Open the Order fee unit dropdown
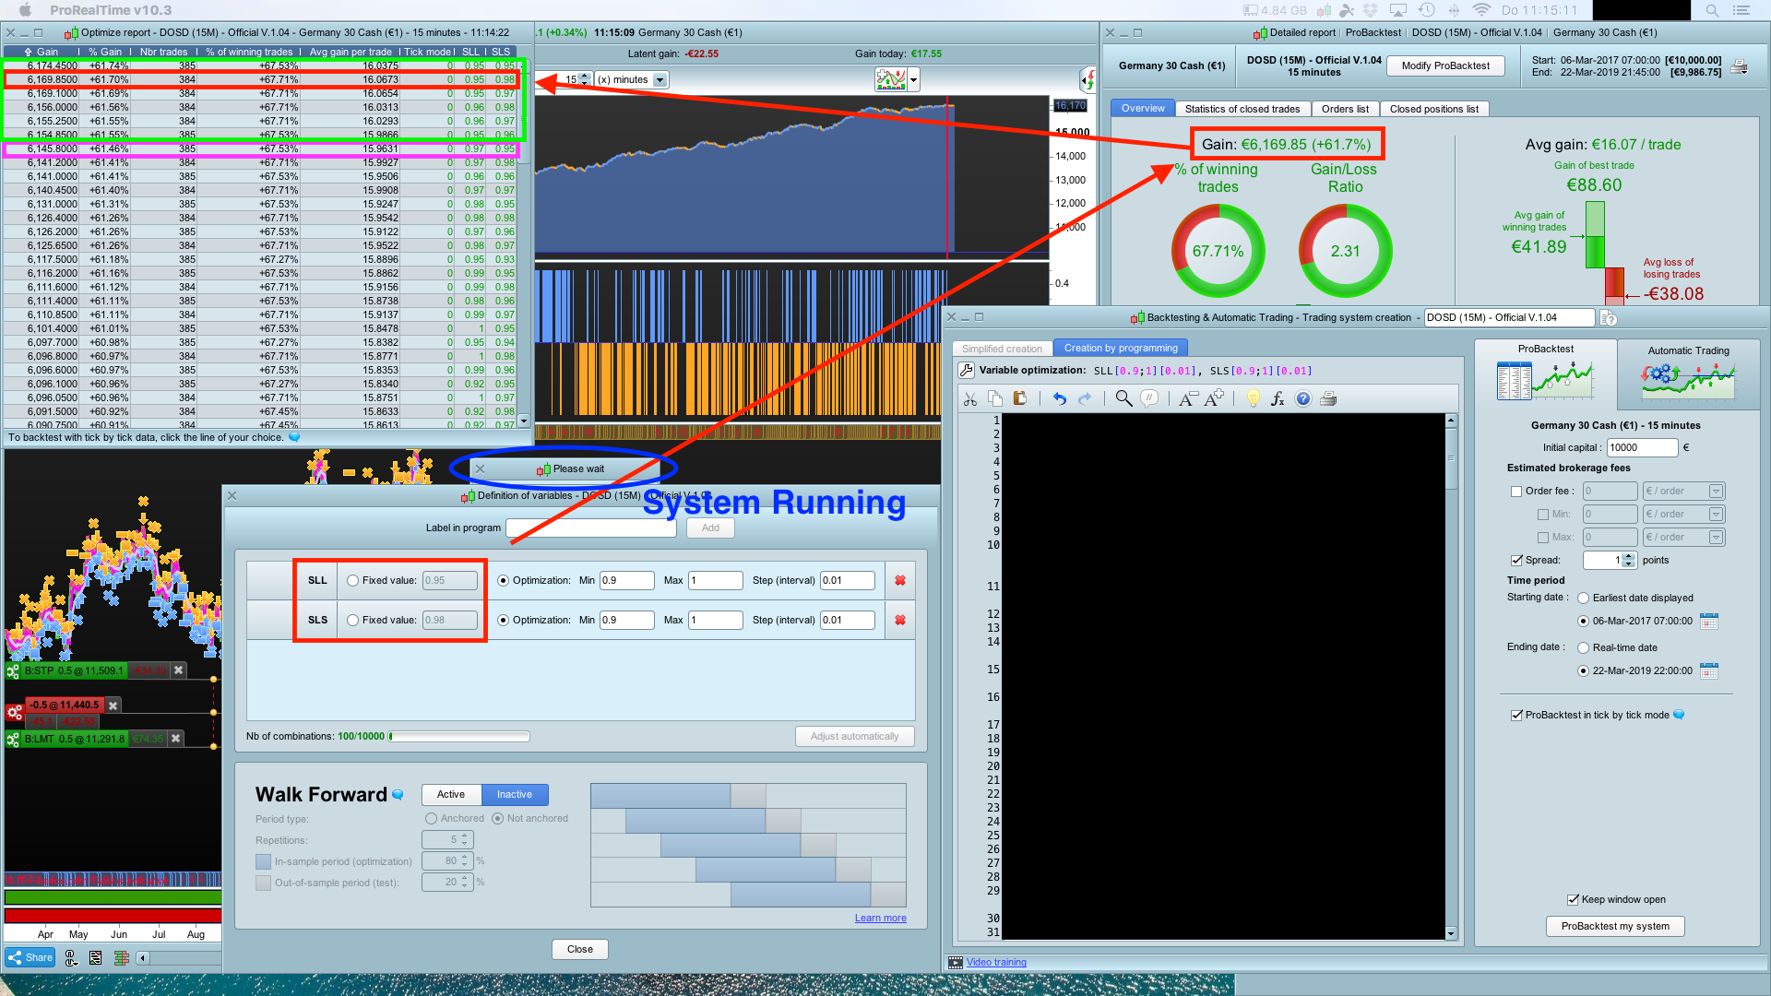This screenshot has height=996, width=1771. [x=1716, y=492]
